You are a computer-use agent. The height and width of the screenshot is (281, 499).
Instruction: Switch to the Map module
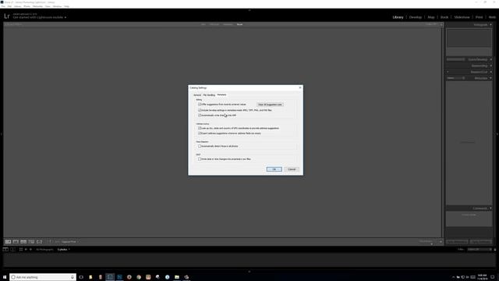tap(431, 17)
